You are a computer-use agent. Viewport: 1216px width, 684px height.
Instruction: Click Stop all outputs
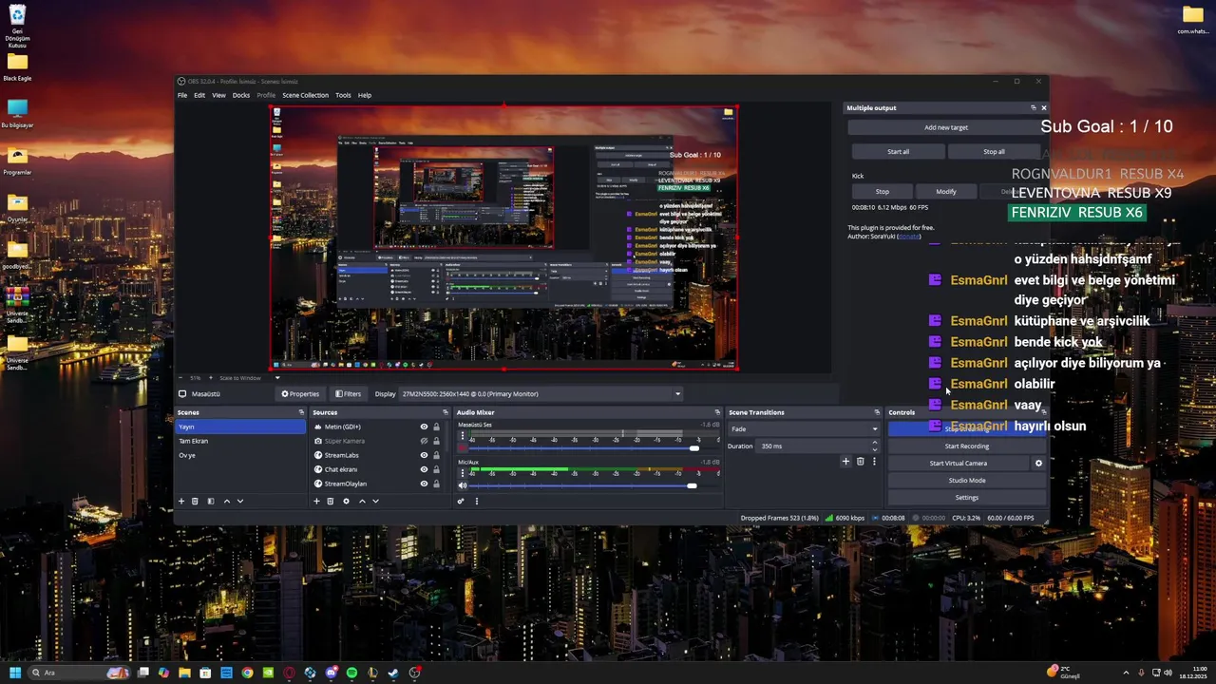coord(994,152)
